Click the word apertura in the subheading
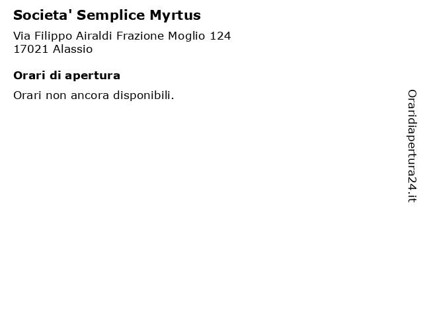Viewport: 423px width, 317px height. coord(93,77)
